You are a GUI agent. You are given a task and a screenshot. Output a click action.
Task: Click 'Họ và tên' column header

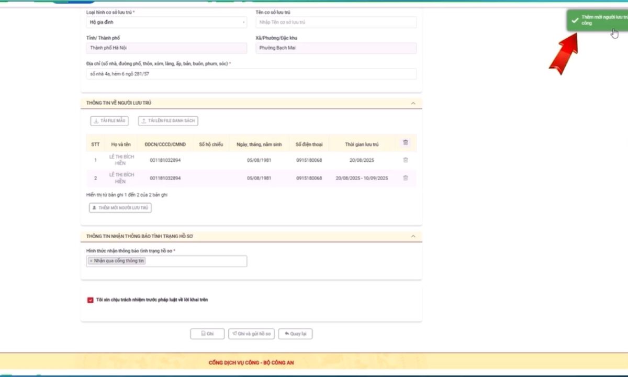click(120, 144)
